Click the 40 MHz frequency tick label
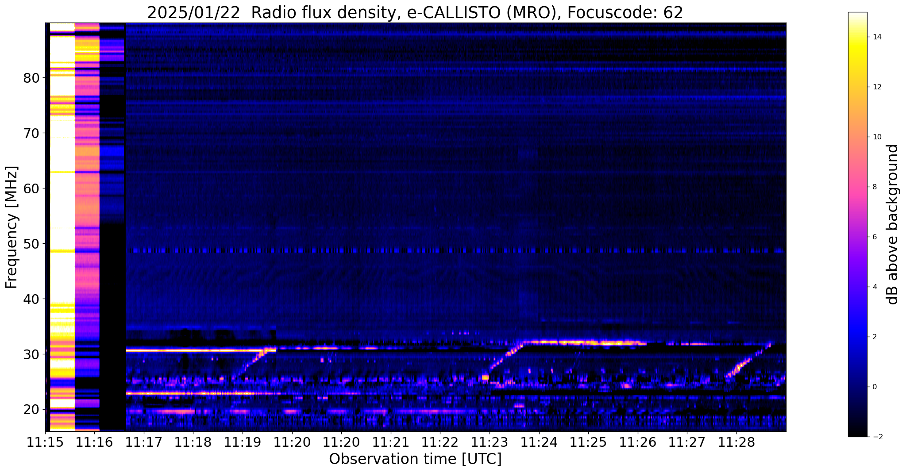 coord(31,299)
